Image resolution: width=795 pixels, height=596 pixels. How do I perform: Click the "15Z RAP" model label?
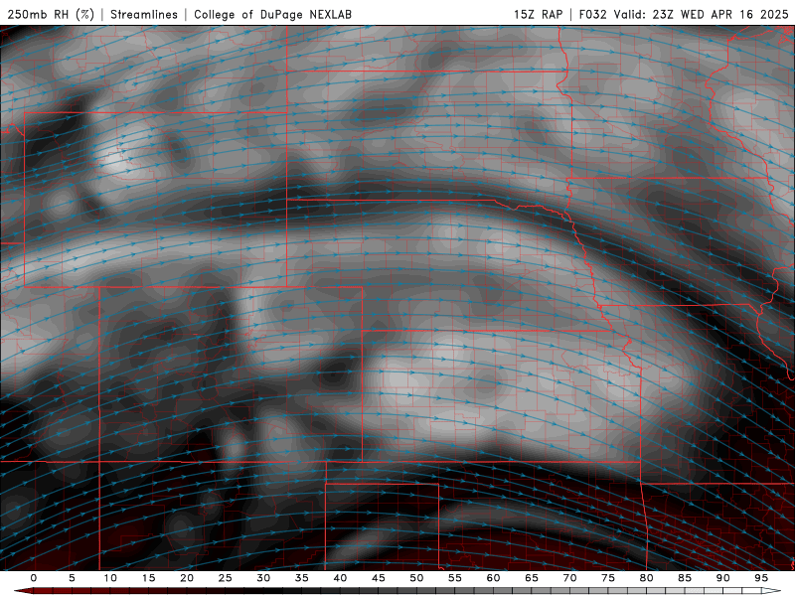coord(538,15)
